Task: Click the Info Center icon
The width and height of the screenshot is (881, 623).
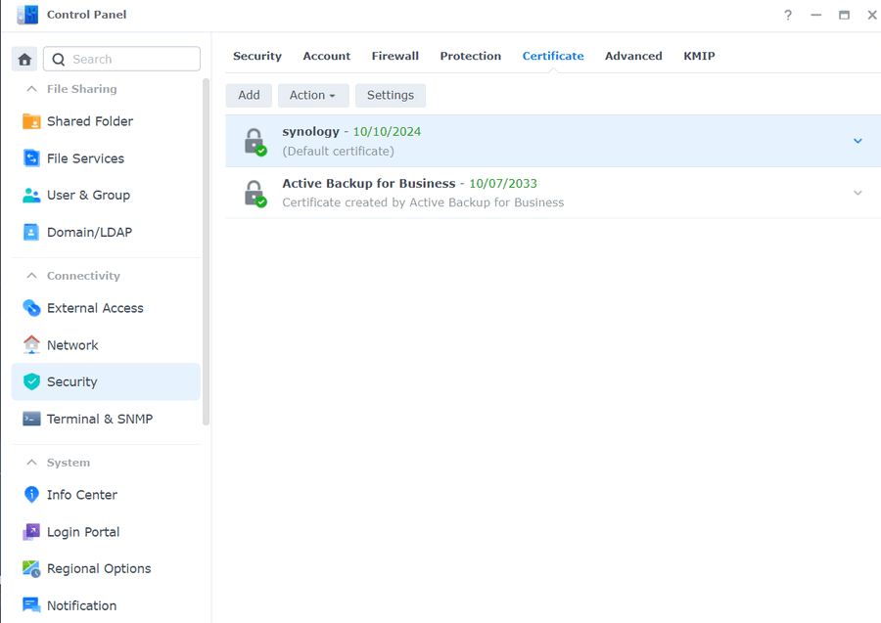Action: [31, 495]
